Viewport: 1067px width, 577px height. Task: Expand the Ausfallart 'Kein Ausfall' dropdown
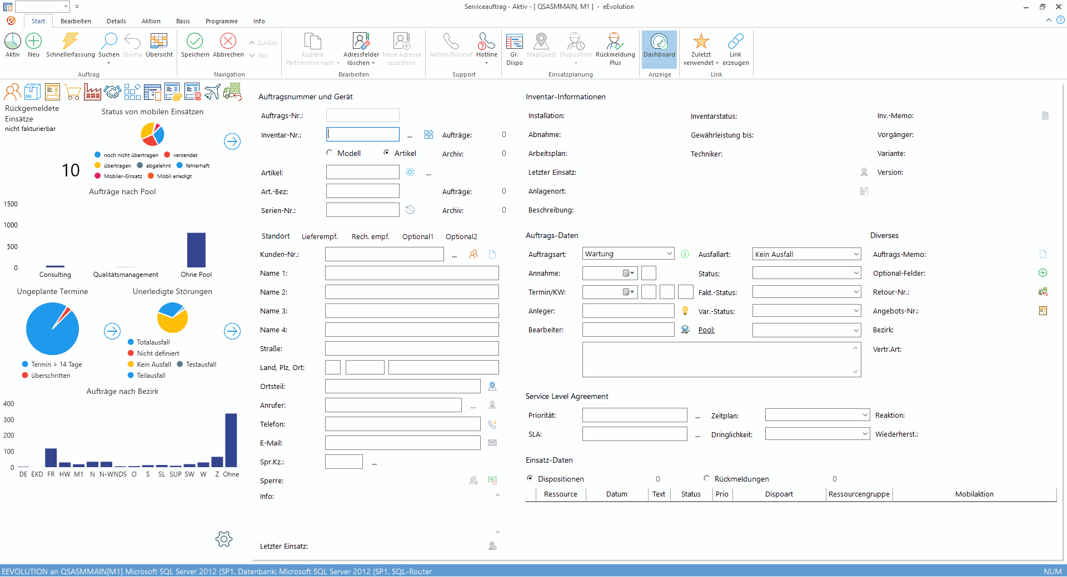[856, 254]
